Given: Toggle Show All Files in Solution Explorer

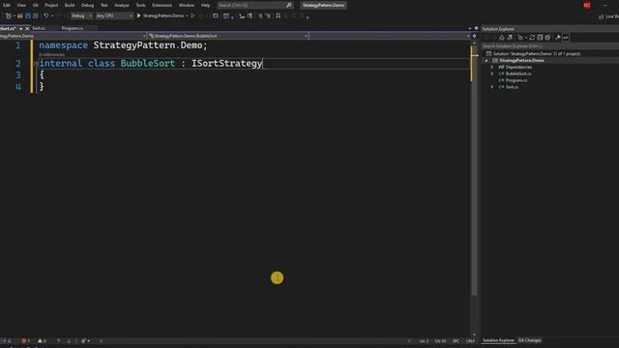Looking at the screenshot, I should coord(547,38).
